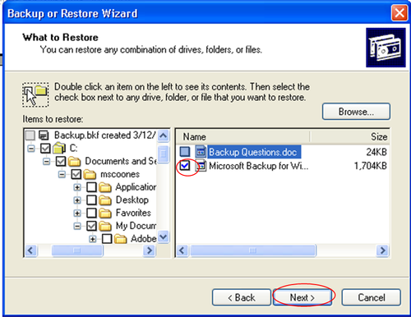Toggle the mscoones folder checkbox

pos(76,174)
